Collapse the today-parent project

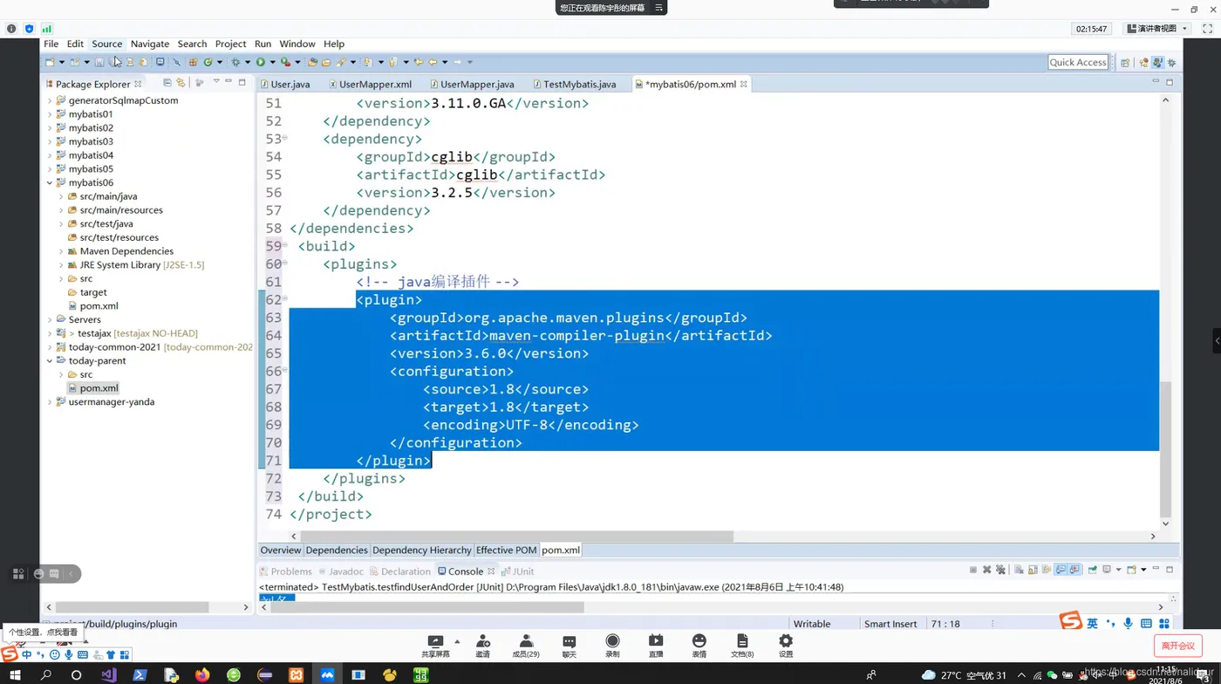coord(50,360)
